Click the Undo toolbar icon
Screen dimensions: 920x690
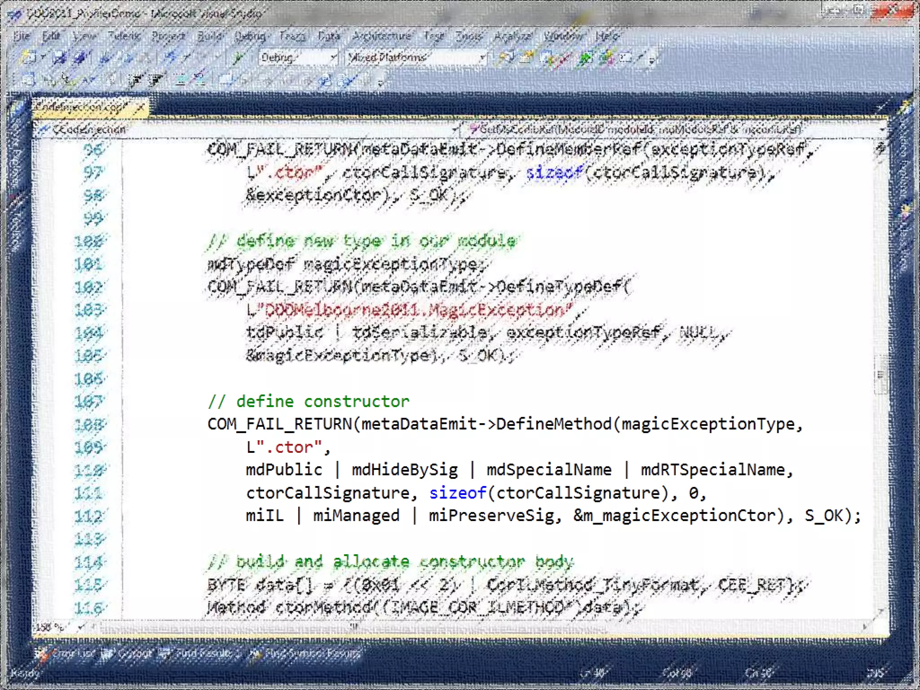[171, 57]
